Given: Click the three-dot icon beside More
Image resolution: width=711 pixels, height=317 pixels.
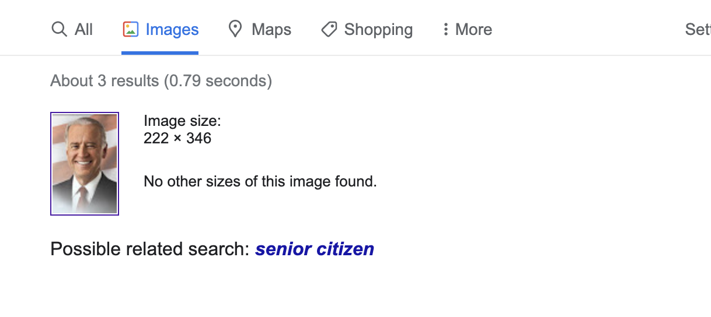Looking at the screenshot, I should click(445, 29).
